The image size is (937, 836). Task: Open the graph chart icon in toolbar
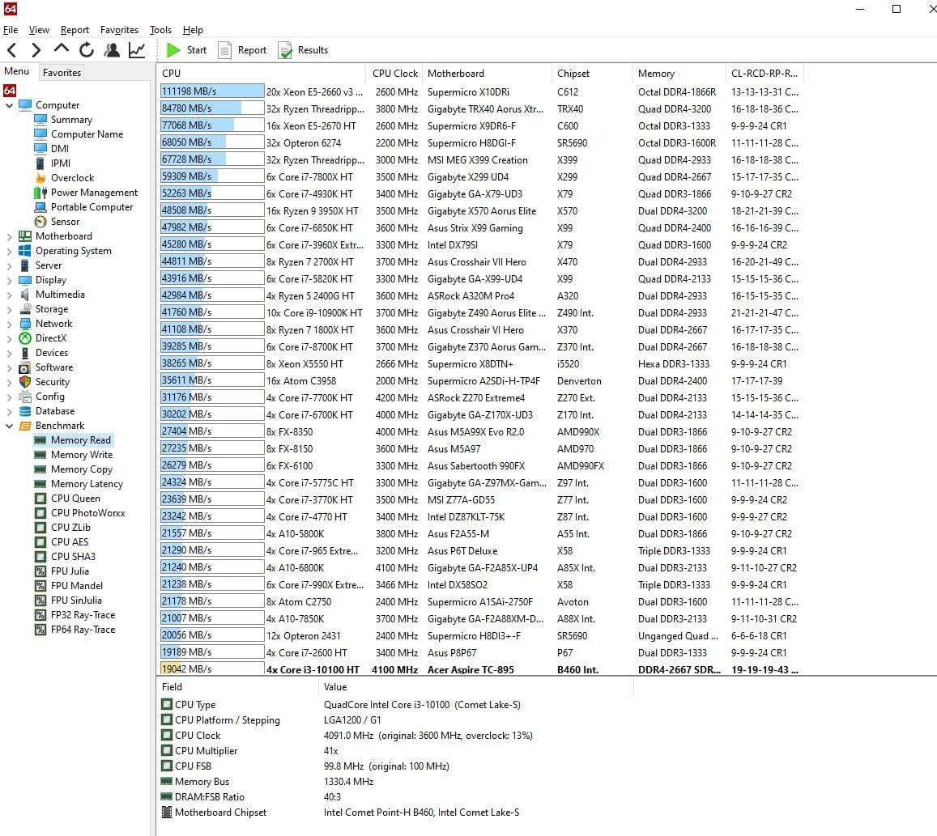(137, 50)
